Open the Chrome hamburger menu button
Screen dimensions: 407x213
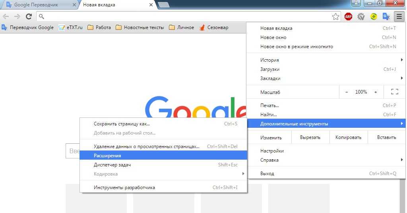click(x=399, y=16)
